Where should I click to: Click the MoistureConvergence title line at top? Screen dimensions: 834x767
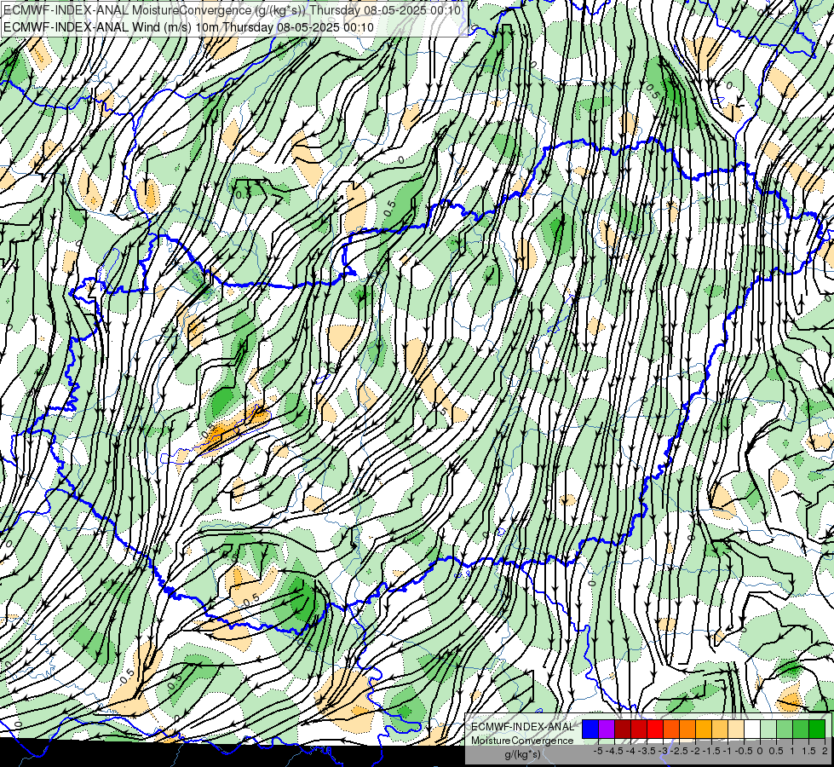point(232,10)
